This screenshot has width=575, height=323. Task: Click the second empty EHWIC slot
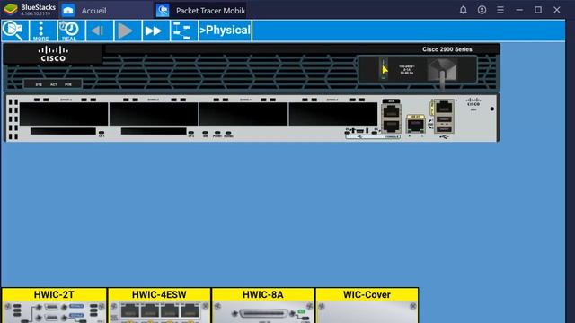coord(154,114)
